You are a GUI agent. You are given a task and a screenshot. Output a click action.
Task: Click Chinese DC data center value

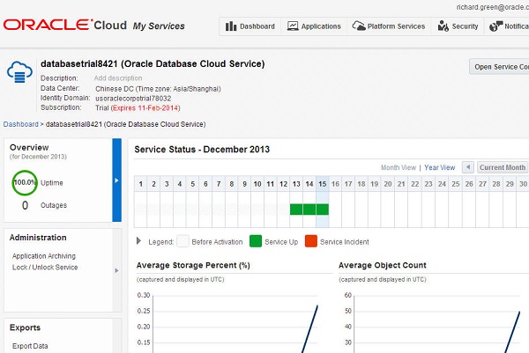point(158,89)
